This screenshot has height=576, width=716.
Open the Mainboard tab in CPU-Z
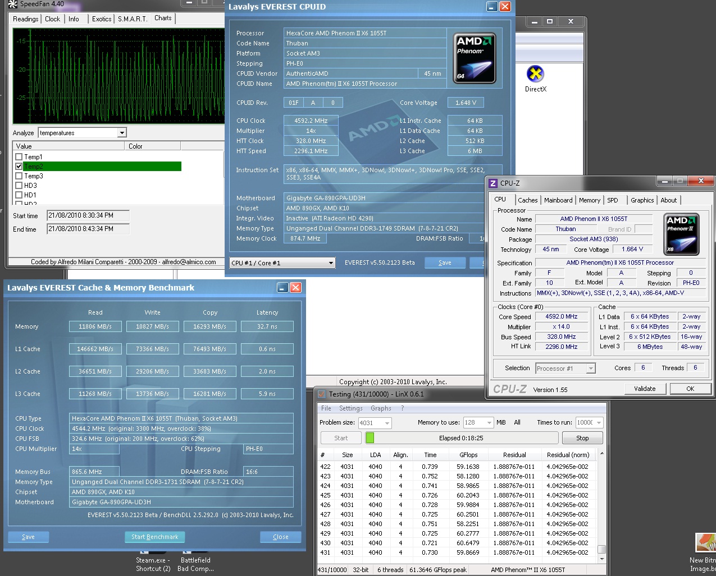558,200
